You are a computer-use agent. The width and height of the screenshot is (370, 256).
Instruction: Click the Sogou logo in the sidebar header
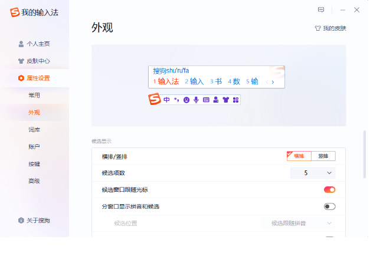15,12
